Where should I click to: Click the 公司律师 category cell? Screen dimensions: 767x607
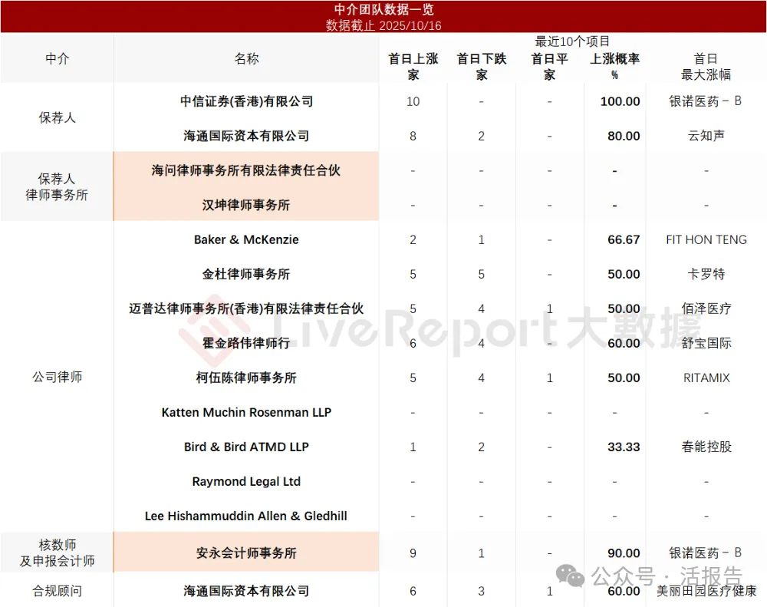coord(58,377)
